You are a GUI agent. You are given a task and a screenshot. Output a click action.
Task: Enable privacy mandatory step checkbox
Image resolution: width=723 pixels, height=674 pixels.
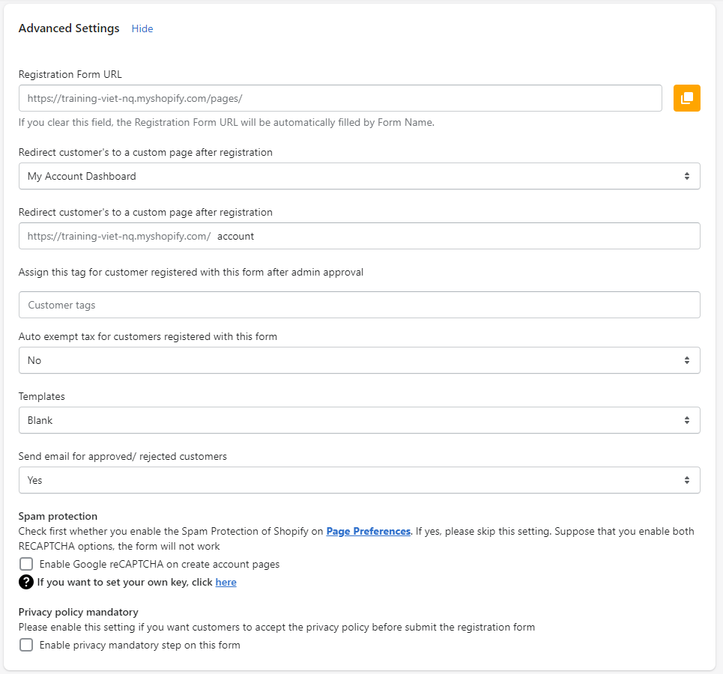pyautogui.click(x=26, y=645)
